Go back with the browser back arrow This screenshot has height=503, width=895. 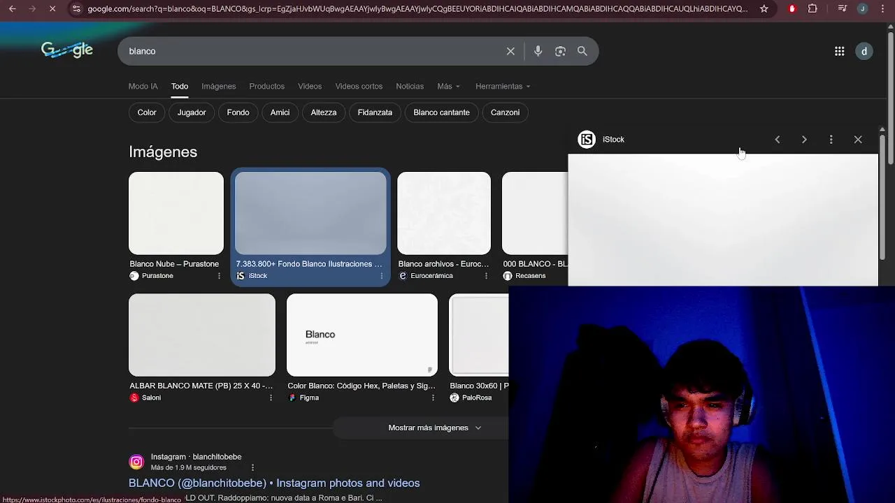(12, 9)
